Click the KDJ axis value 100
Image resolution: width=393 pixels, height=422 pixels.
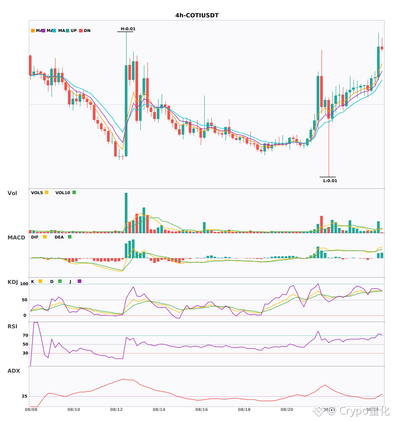pyautogui.click(x=24, y=284)
